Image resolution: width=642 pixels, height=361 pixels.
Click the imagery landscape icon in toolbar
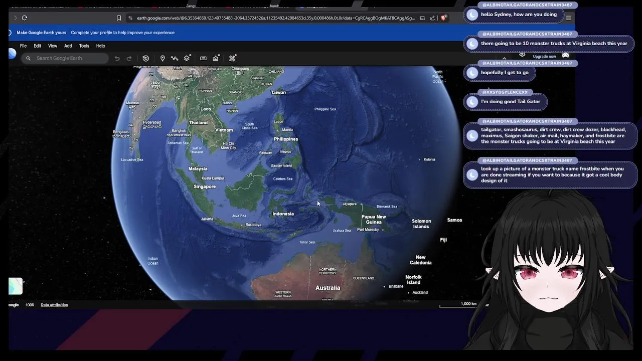pyautogui.click(x=216, y=58)
